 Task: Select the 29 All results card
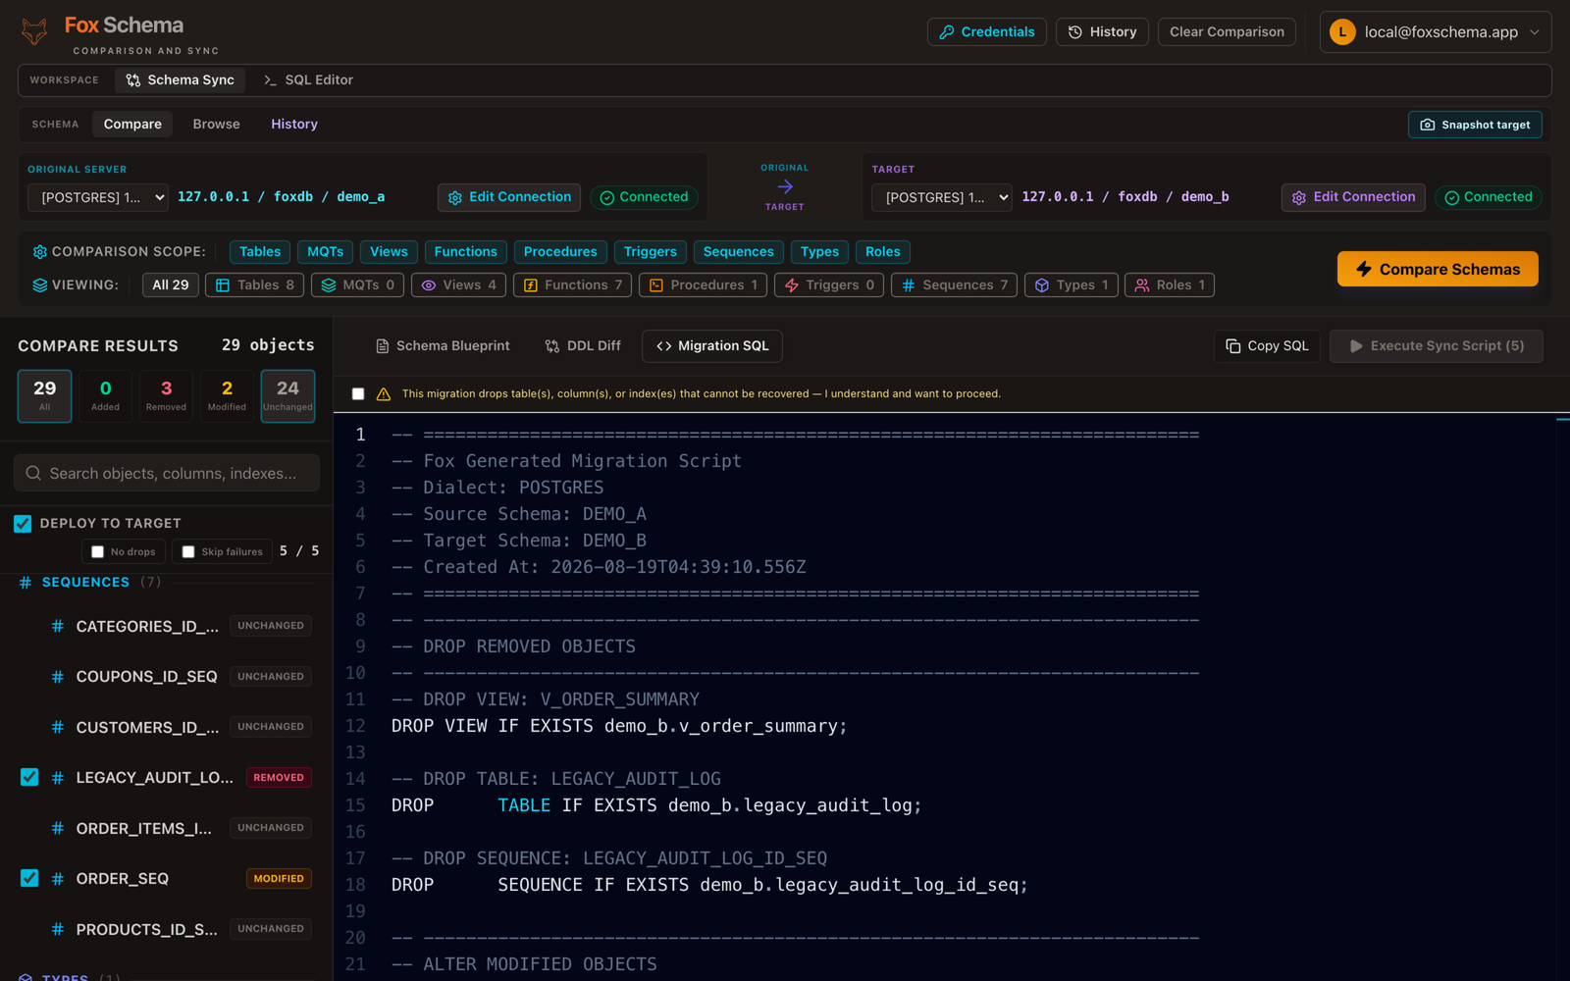coord(44,396)
